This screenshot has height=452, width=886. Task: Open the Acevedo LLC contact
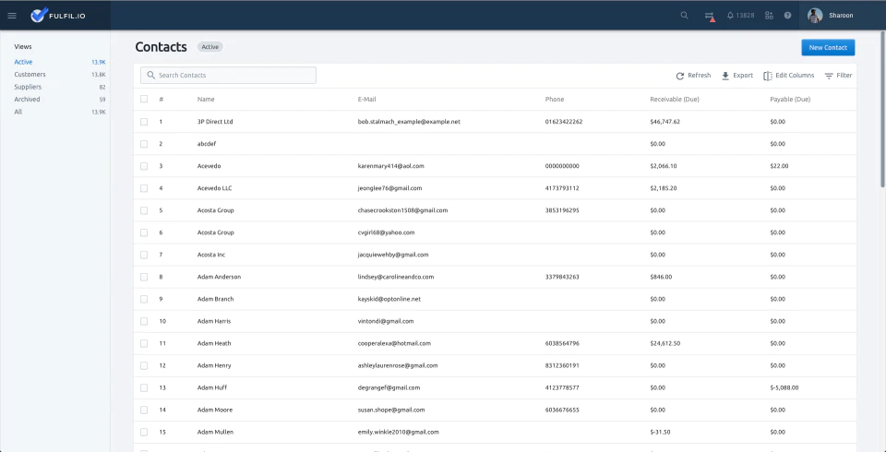(215, 188)
